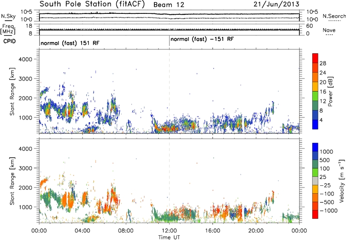Click the "28" tick on the Power colorbar
The width and height of the screenshot is (346, 240).
pyautogui.click(x=323, y=63)
